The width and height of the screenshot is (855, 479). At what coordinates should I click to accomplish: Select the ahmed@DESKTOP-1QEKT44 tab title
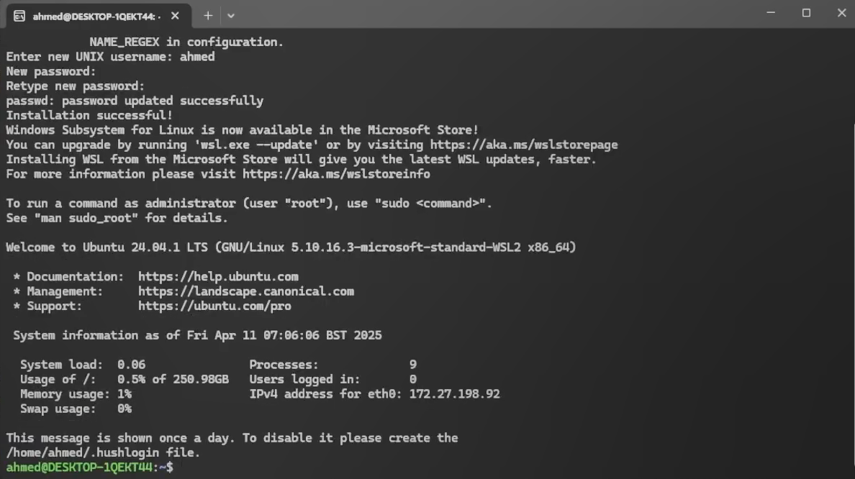click(x=94, y=16)
